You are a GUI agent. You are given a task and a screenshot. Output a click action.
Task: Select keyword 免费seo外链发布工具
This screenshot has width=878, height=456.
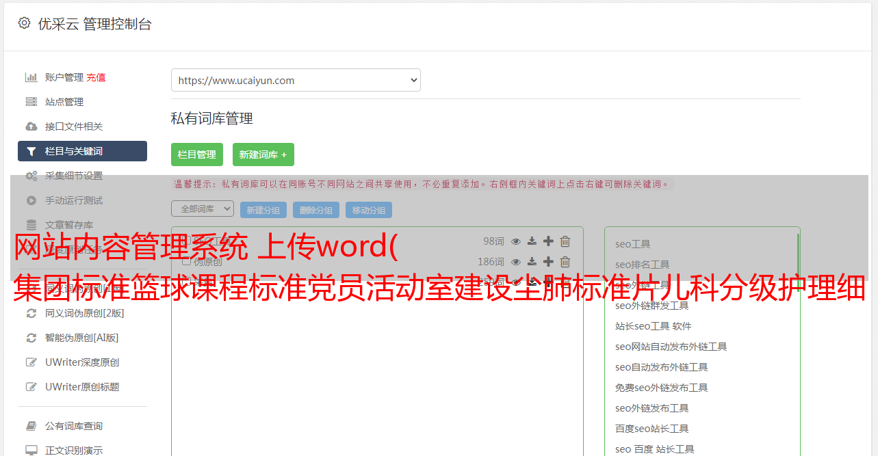[662, 388]
